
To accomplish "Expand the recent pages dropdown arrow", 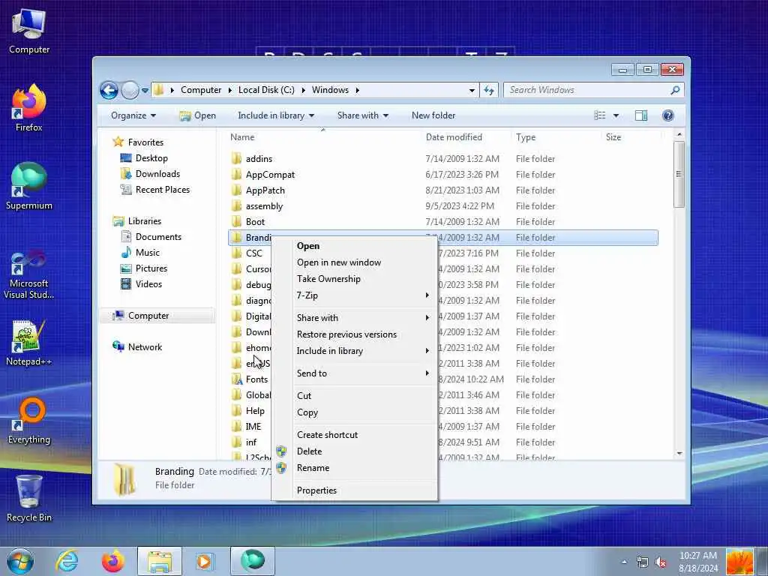I will 145,91.
